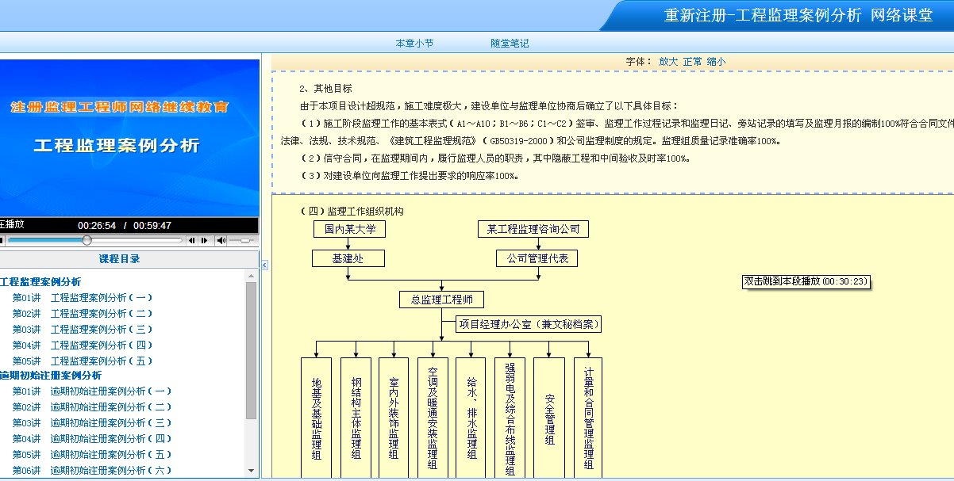Stop the video with the stop button
This screenshot has width=954, height=481.
[1, 240]
